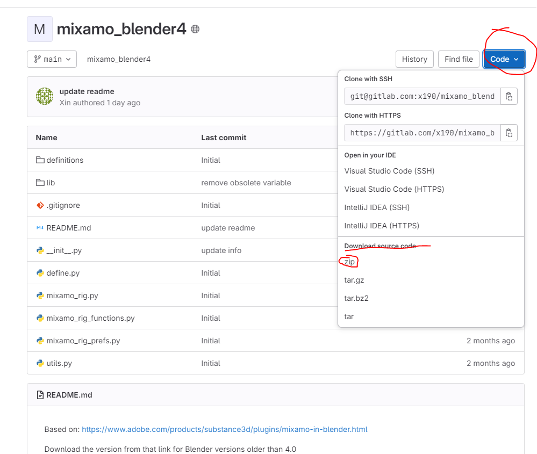Click the public globe icon beside project title
The height and width of the screenshot is (454, 537).
tap(195, 29)
